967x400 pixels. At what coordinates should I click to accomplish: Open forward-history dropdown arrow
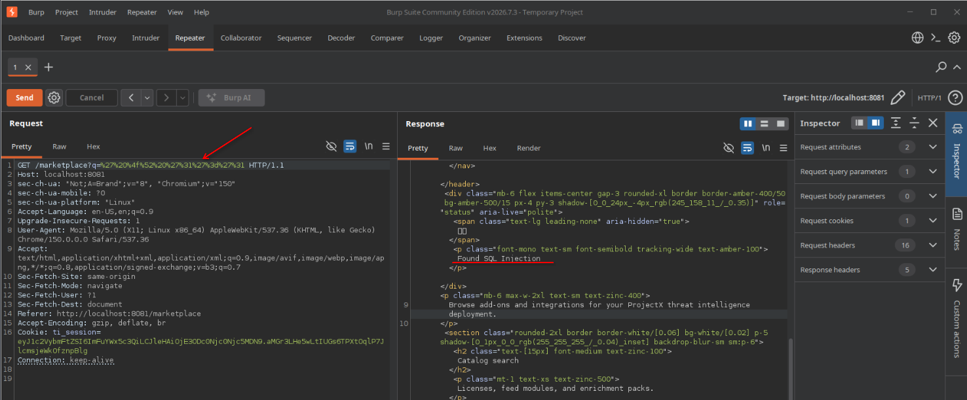pos(183,98)
